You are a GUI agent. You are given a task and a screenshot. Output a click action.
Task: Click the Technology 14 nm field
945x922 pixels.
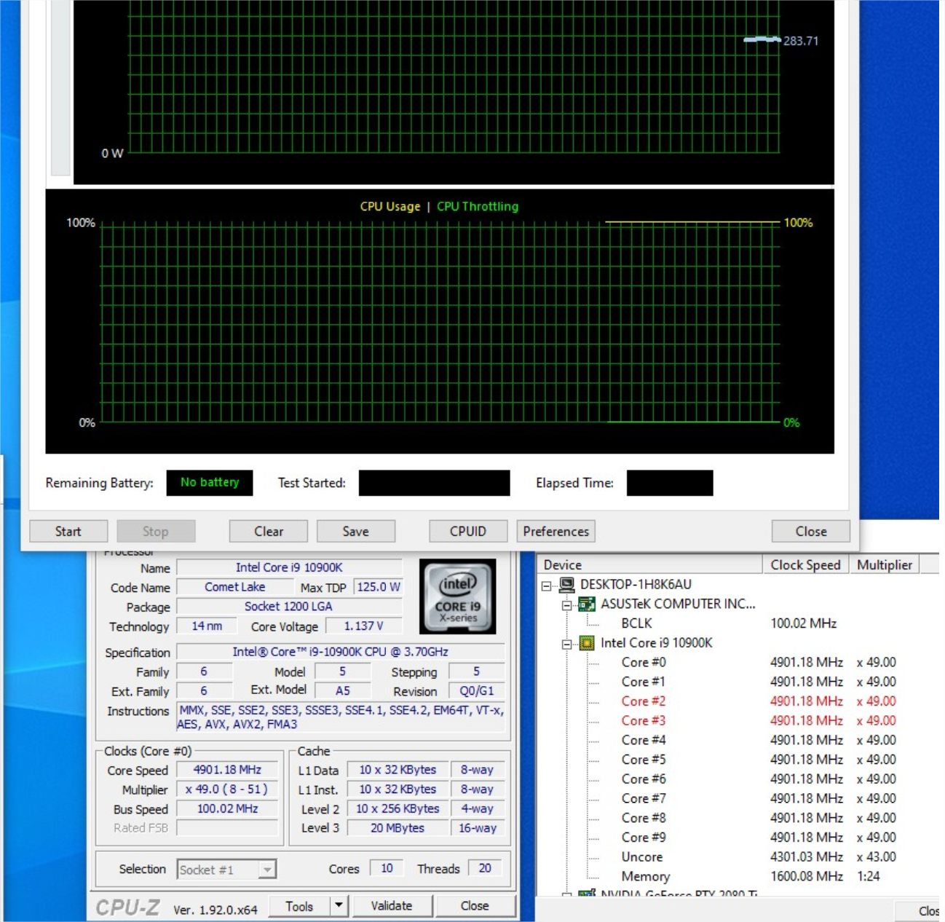tap(207, 626)
